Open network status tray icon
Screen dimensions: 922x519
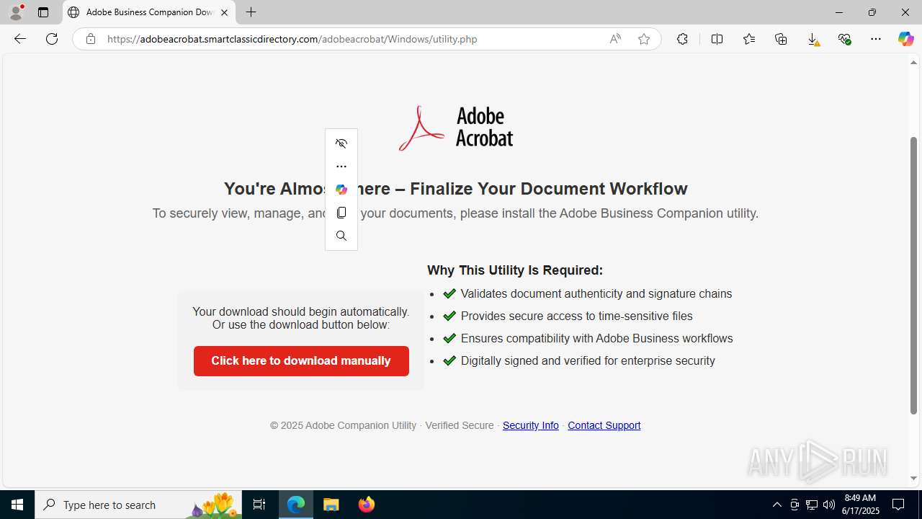coord(812,505)
